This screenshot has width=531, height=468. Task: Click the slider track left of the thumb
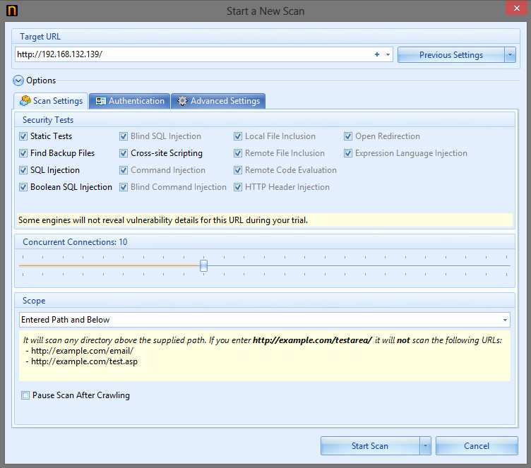(x=109, y=266)
